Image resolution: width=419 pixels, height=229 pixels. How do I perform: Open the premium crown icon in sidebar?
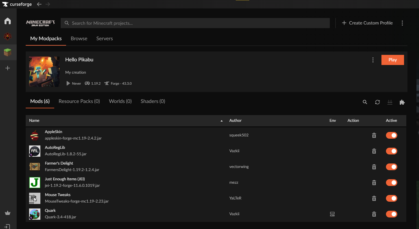tap(8, 213)
